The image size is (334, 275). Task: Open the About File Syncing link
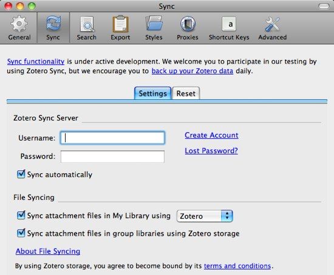click(48, 251)
